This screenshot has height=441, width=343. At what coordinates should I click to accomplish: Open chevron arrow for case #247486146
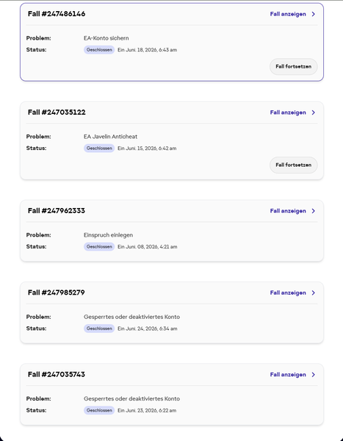pyautogui.click(x=314, y=14)
